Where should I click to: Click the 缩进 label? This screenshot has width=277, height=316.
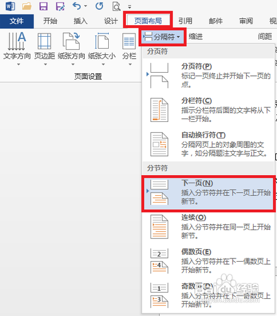(x=195, y=37)
